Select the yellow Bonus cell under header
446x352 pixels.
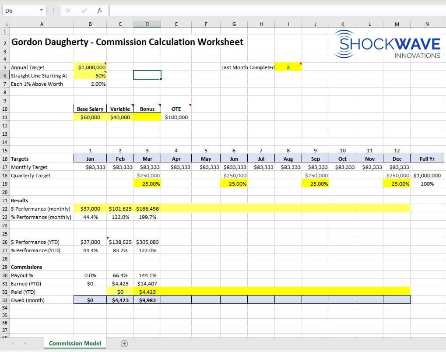147,117
